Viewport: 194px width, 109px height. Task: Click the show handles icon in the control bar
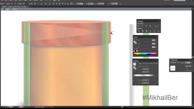[x=24, y=4]
